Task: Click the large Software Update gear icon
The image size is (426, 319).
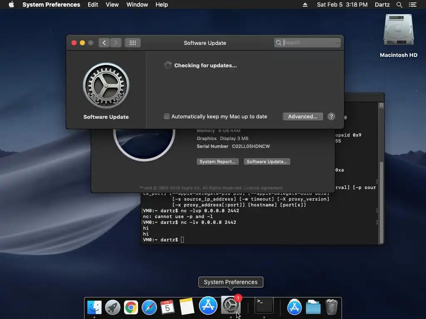Action: [x=106, y=86]
